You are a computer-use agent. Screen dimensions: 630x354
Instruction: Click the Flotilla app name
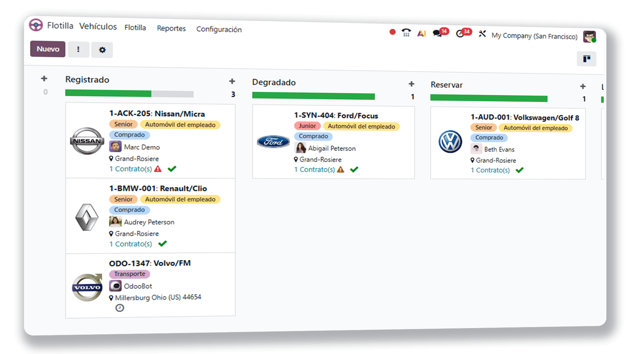(x=60, y=26)
